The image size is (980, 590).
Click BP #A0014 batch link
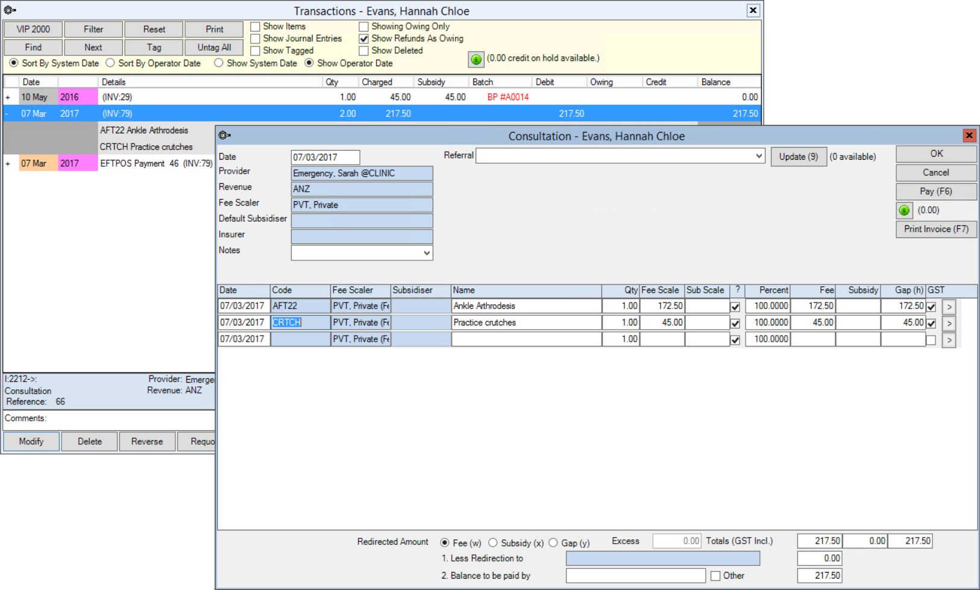point(508,97)
